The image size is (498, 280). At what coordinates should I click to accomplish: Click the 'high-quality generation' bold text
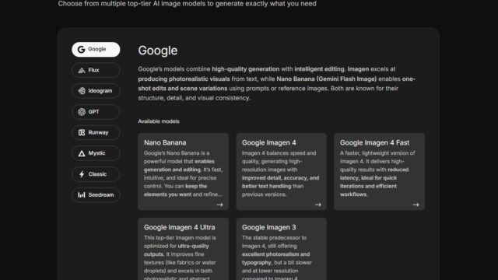coord(246,69)
